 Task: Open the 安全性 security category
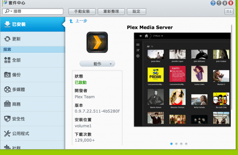pyautogui.click(x=33, y=119)
